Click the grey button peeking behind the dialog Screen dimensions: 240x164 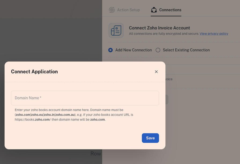(167, 100)
